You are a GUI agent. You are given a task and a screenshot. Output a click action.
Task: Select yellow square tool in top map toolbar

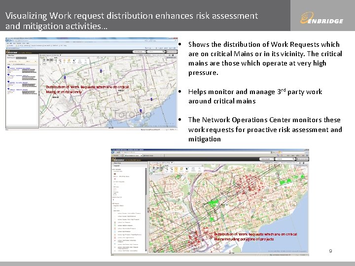[x=69, y=61]
